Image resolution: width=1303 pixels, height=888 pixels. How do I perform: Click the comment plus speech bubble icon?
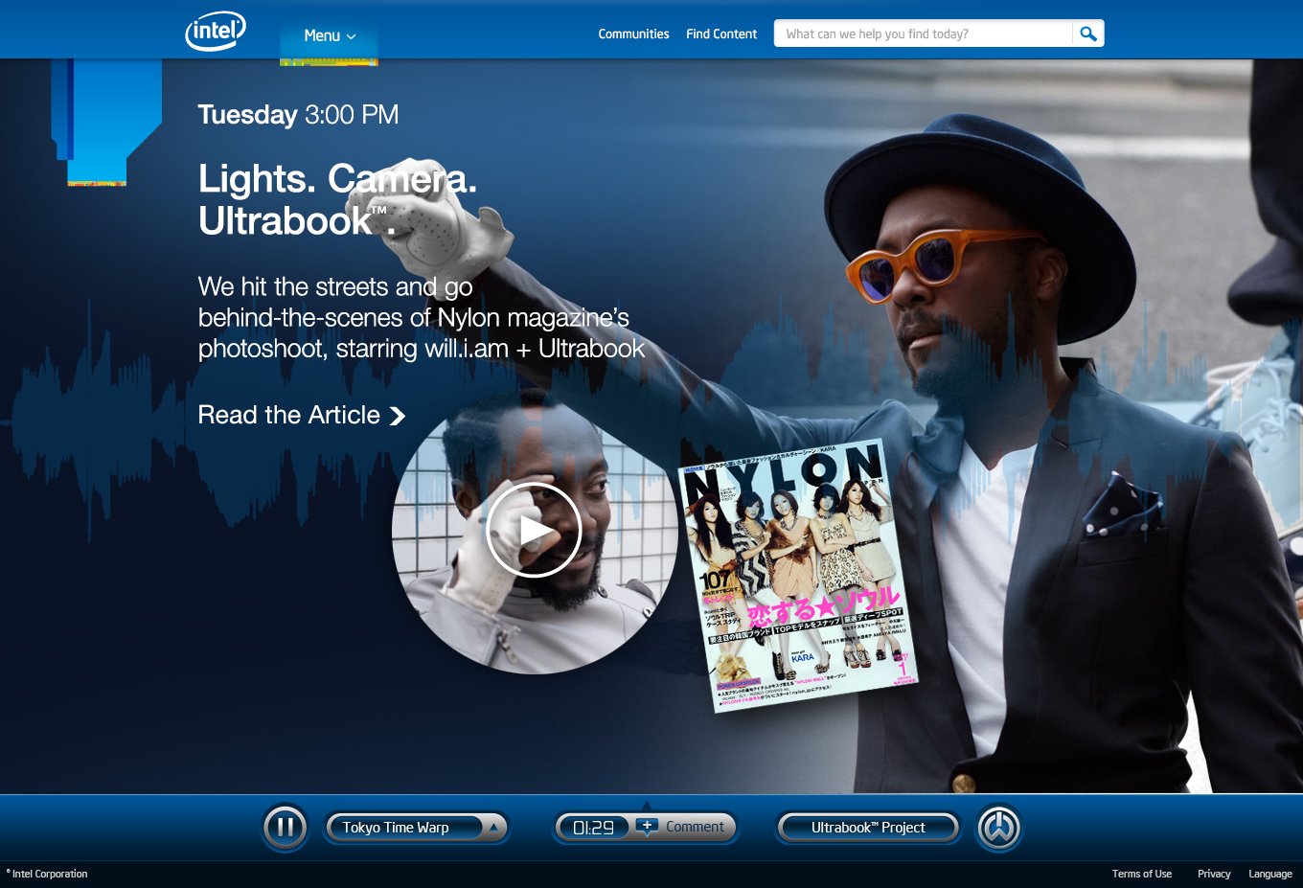point(647,827)
